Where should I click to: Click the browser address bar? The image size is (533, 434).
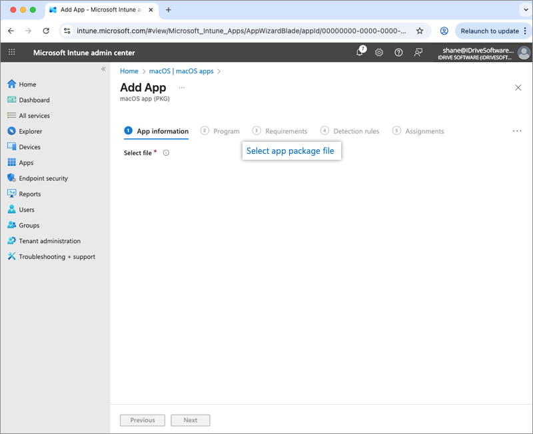[240, 31]
